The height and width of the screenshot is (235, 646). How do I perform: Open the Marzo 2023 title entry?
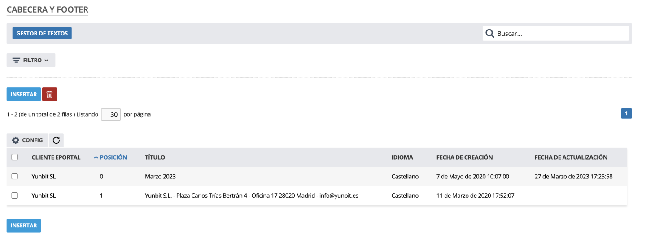point(160,177)
